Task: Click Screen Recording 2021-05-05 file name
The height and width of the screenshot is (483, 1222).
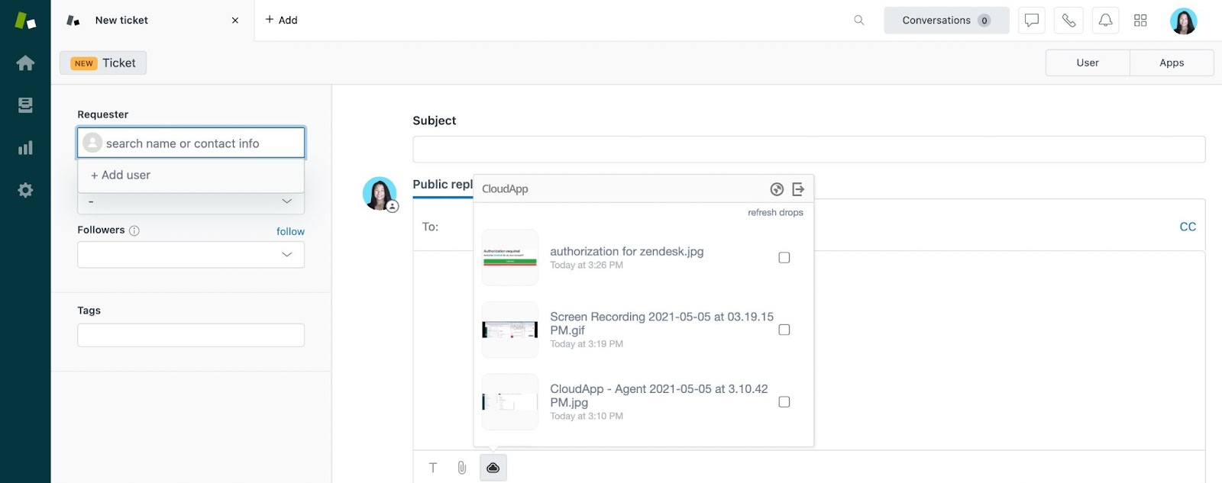Action: point(662,324)
